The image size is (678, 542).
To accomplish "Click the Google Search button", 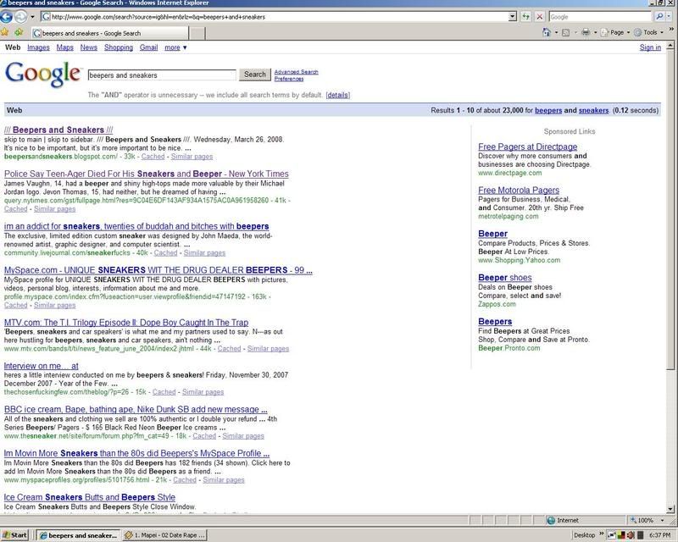I will click(255, 75).
